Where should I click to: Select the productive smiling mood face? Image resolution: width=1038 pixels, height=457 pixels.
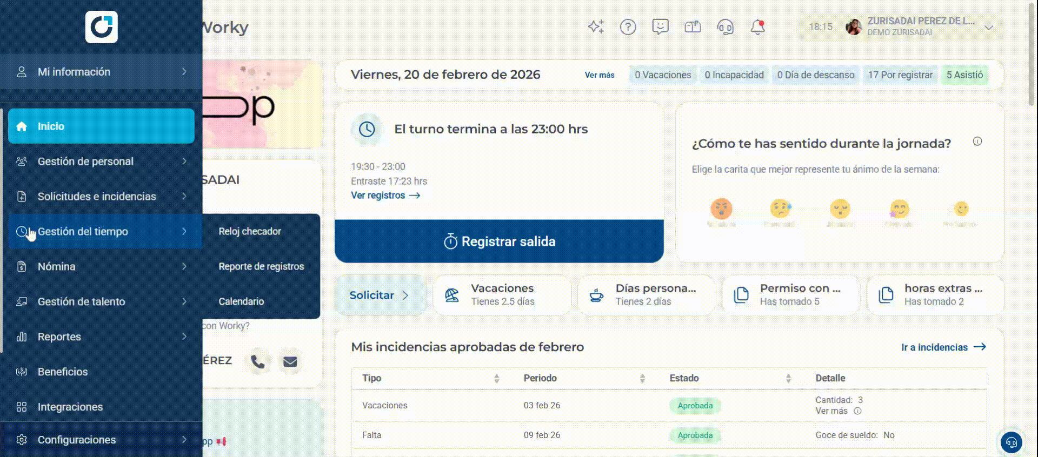pyautogui.click(x=961, y=209)
